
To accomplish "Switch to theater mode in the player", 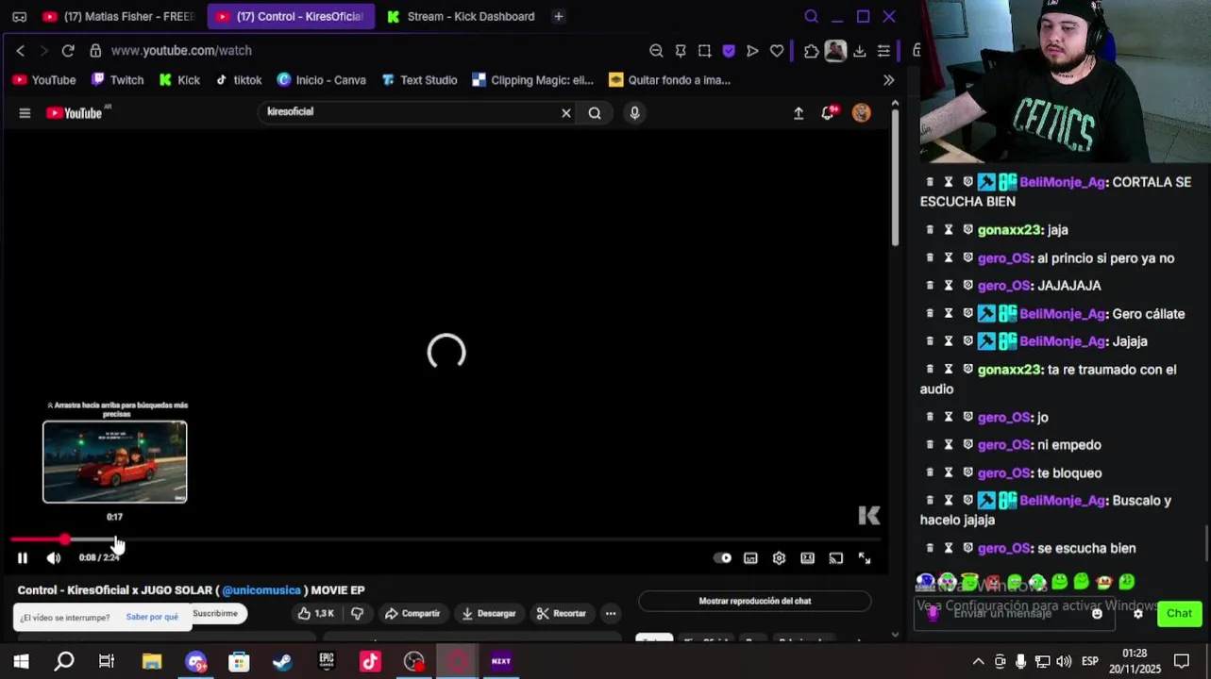I will [807, 558].
